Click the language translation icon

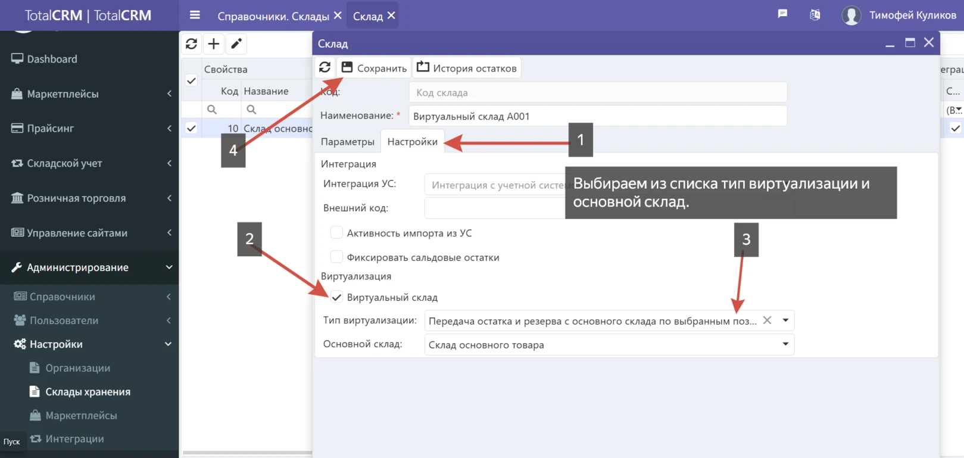[815, 15]
